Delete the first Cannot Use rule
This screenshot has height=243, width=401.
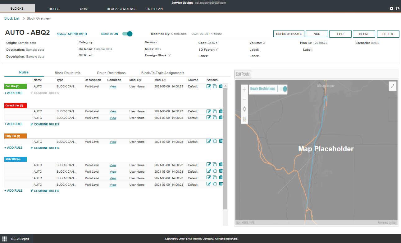point(221,111)
